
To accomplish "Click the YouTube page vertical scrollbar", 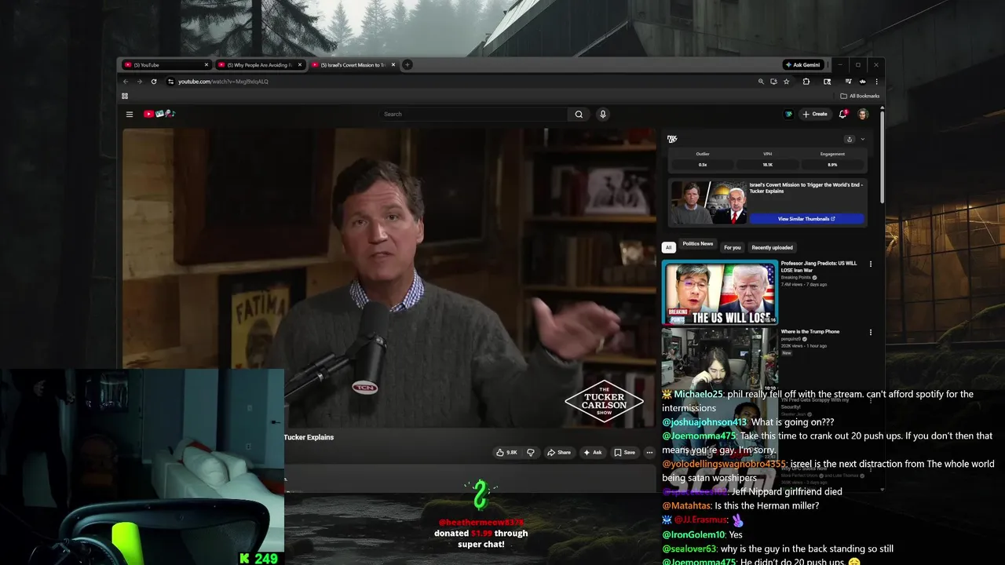I will [882, 157].
